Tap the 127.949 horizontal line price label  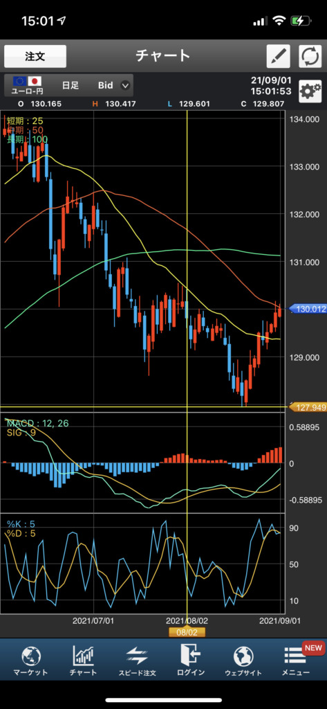tap(308, 407)
